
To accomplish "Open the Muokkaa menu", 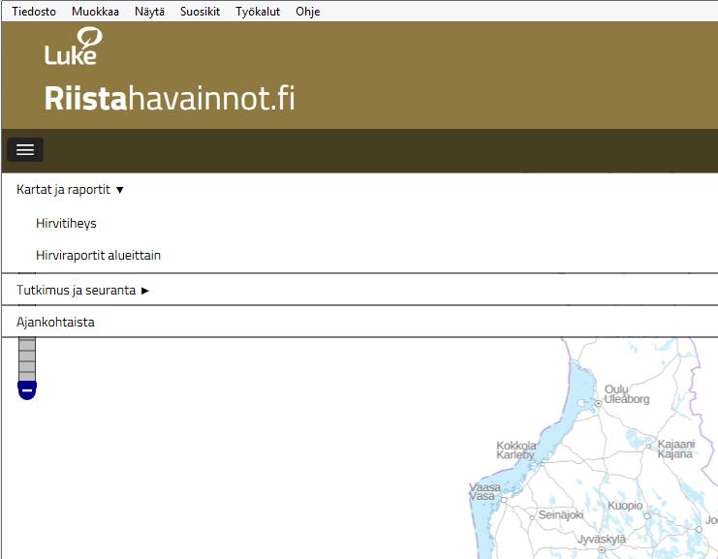I will (x=95, y=12).
